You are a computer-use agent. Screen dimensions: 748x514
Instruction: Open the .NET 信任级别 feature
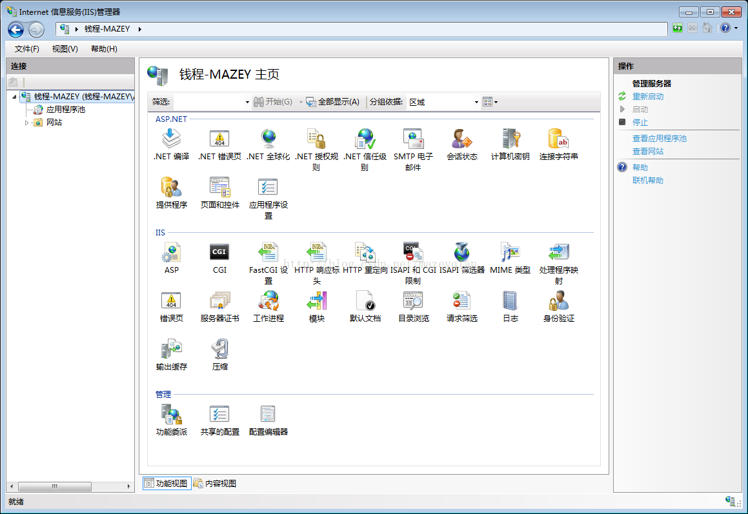(365, 150)
